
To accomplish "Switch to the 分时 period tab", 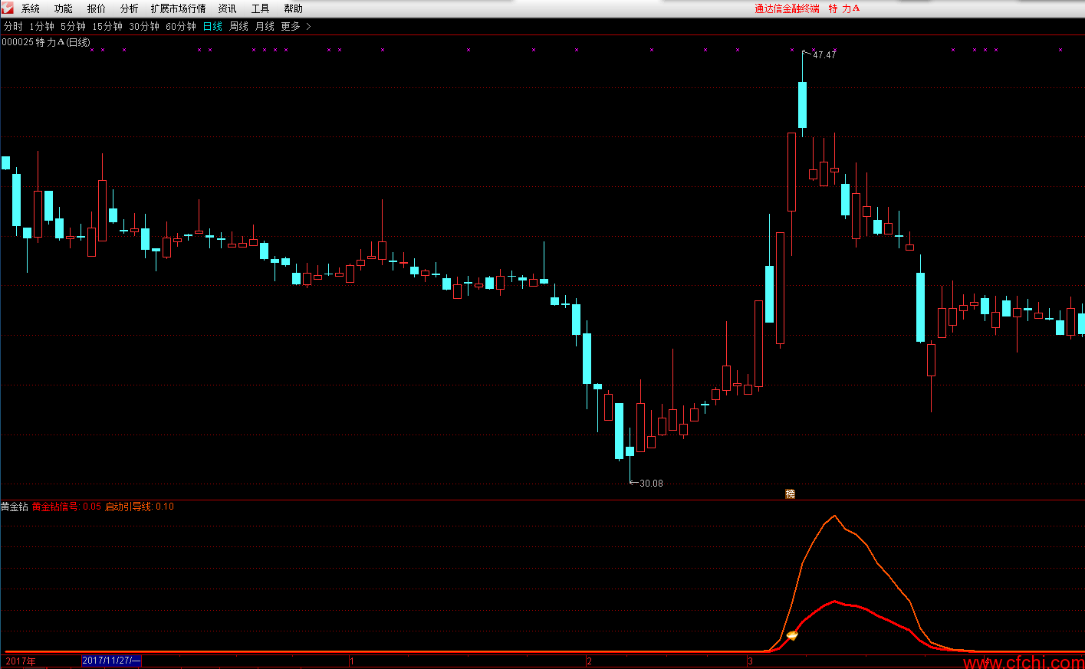I will click(13, 26).
